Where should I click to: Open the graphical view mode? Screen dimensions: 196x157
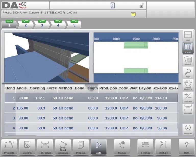pos(188,60)
